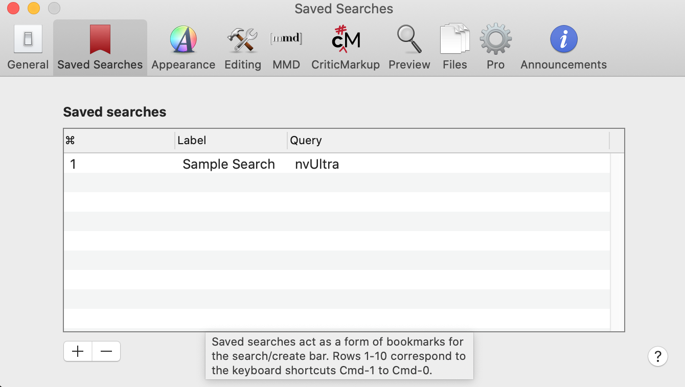Screen dimensions: 685x387
Task: Open help with question mark button
Action: click(657, 356)
